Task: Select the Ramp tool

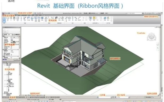Action: (60, 19)
